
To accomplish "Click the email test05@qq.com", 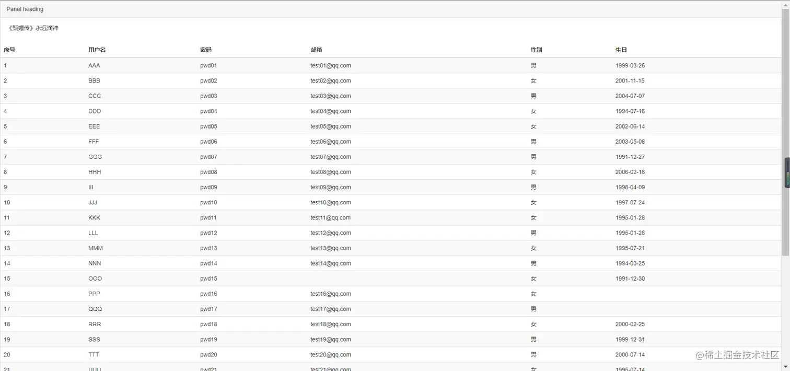I will pos(330,126).
